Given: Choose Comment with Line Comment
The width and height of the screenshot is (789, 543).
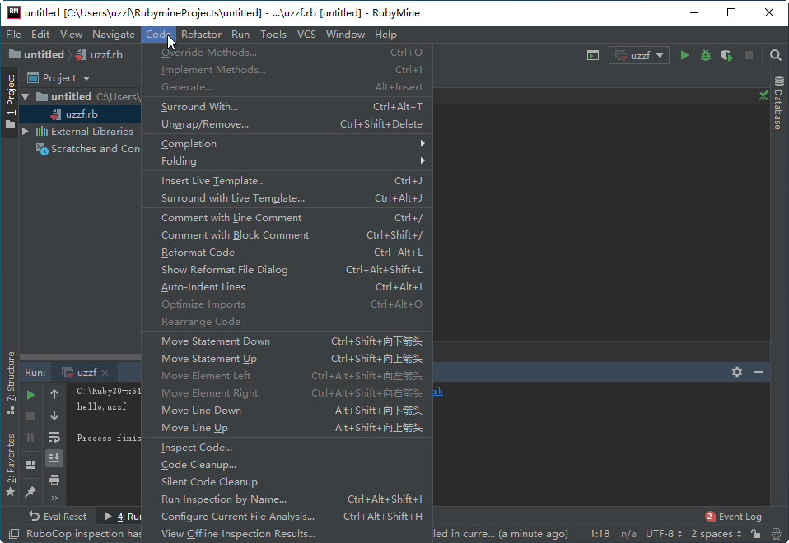Looking at the screenshot, I should coord(287,218).
